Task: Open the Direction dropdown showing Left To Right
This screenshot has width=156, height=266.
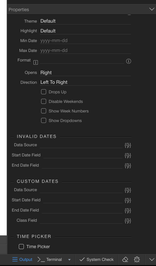Action: coord(85,82)
